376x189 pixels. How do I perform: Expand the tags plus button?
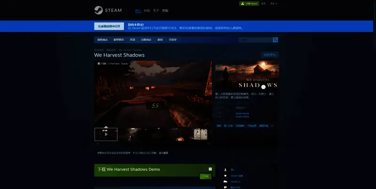(272, 126)
